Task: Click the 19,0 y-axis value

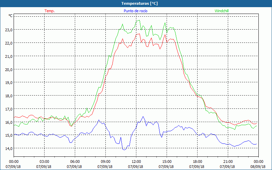Action: pyautogui.click(x=8, y=83)
